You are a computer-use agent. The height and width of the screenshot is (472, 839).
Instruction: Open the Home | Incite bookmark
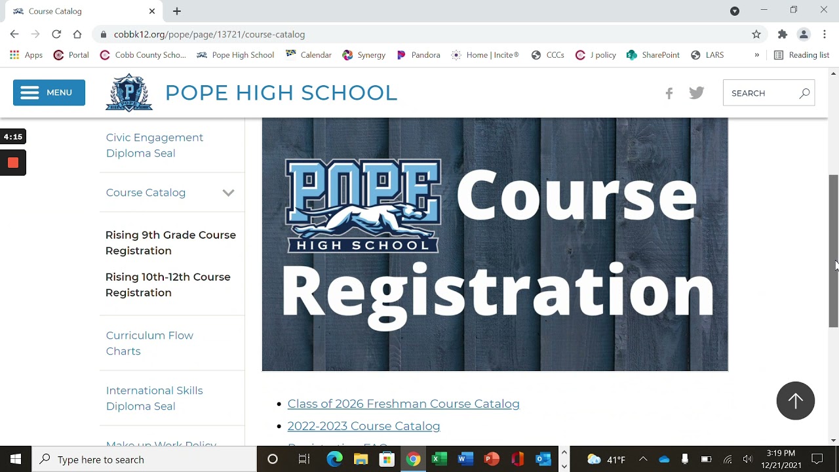pyautogui.click(x=485, y=55)
